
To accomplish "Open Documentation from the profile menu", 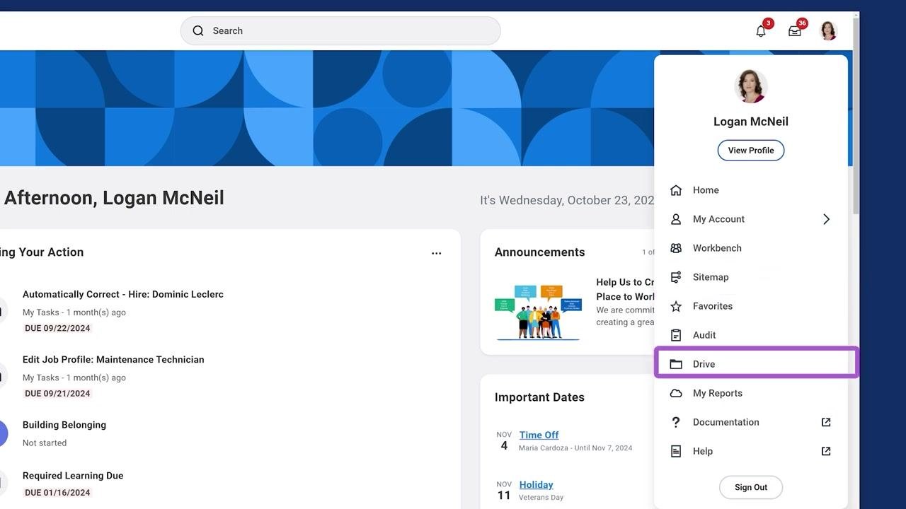I will point(751,422).
